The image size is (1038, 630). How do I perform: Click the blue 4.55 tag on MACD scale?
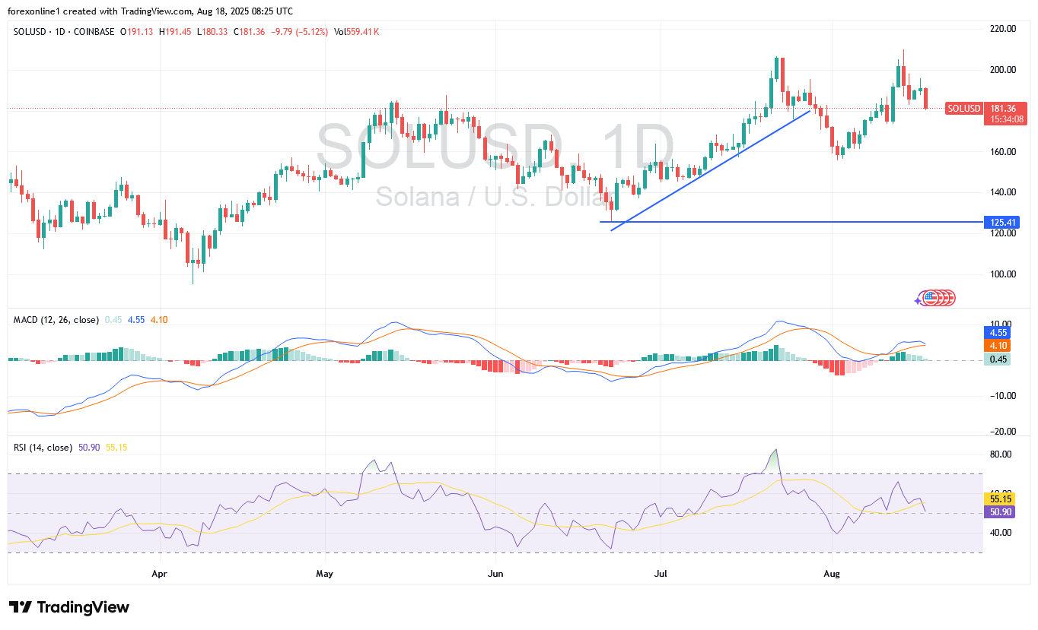[998, 332]
